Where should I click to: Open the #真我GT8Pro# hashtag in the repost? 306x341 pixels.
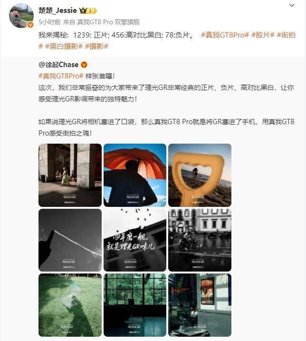[x=61, y=76]
